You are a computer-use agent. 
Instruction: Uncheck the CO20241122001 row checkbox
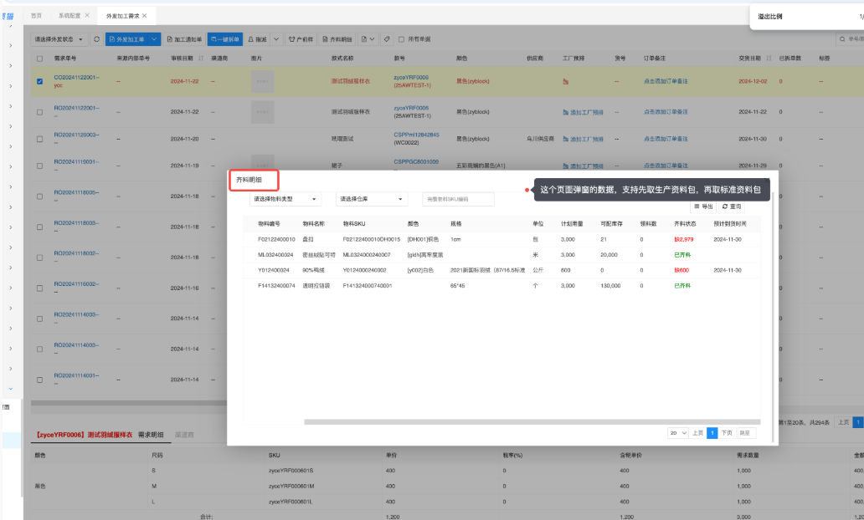pyautogui.click(x=39, y=81)
